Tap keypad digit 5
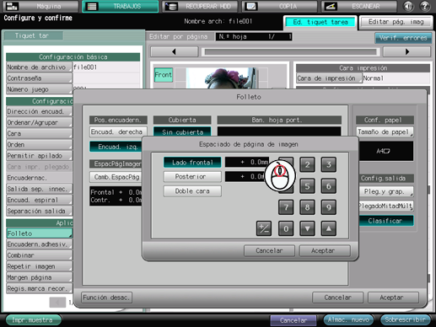436x327 pixels. (307, 186)
